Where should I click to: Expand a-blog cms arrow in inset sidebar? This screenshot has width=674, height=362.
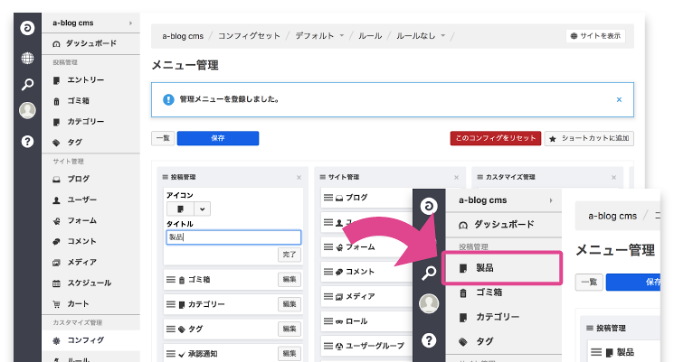coord(551,200)
